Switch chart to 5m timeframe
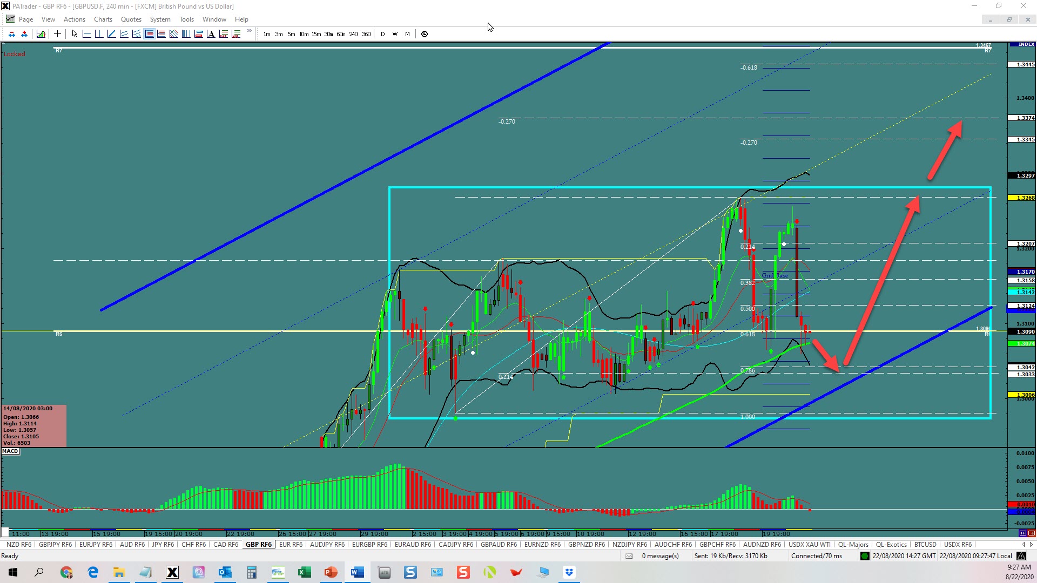This screenshot has height=583, width=1037. pos(292,34)
